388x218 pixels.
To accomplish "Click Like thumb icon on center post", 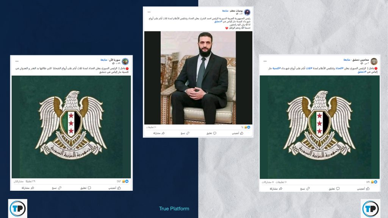I will pos(242,133).
